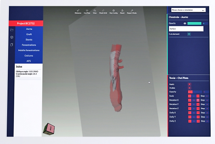Select the Distance measuring tool
Screen dimensions: 215x144
pyautogui.click(x=78, y=12)
